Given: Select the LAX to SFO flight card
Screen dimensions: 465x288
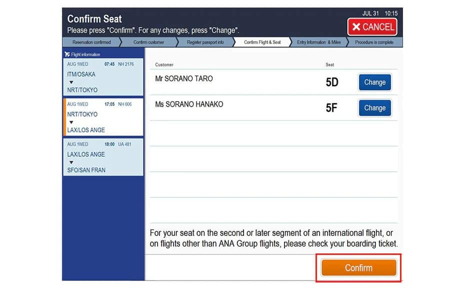Looking at the screenshot, I should point(103,157).
